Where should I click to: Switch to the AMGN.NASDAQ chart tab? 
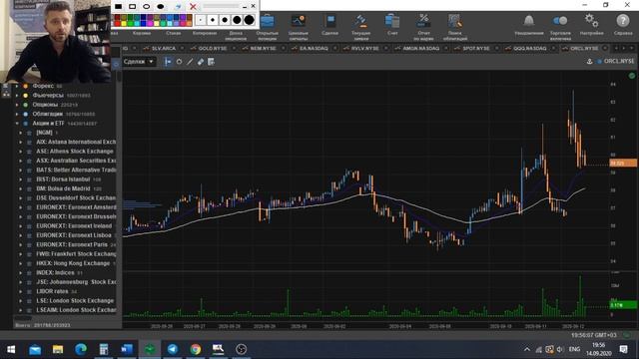(x=421, y=49)
